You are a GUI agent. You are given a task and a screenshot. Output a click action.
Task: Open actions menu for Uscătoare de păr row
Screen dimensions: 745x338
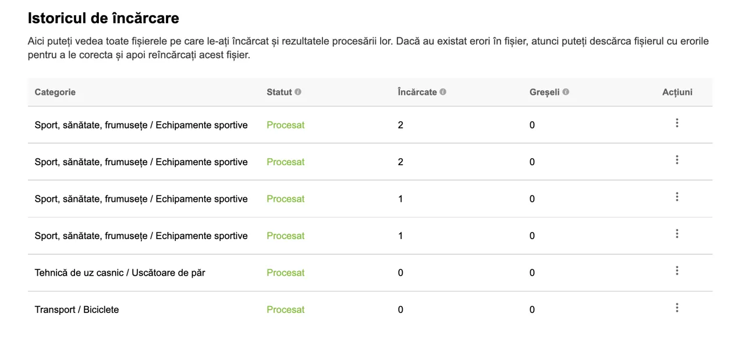[x=677, y=271]
